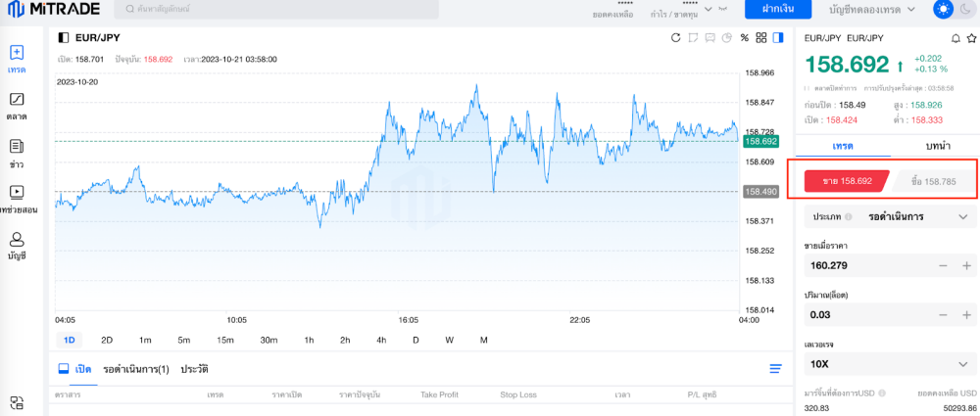The image size is (980, 416).
Task: Expand the 10X leverage dropdown
Action: pos(889,364)
